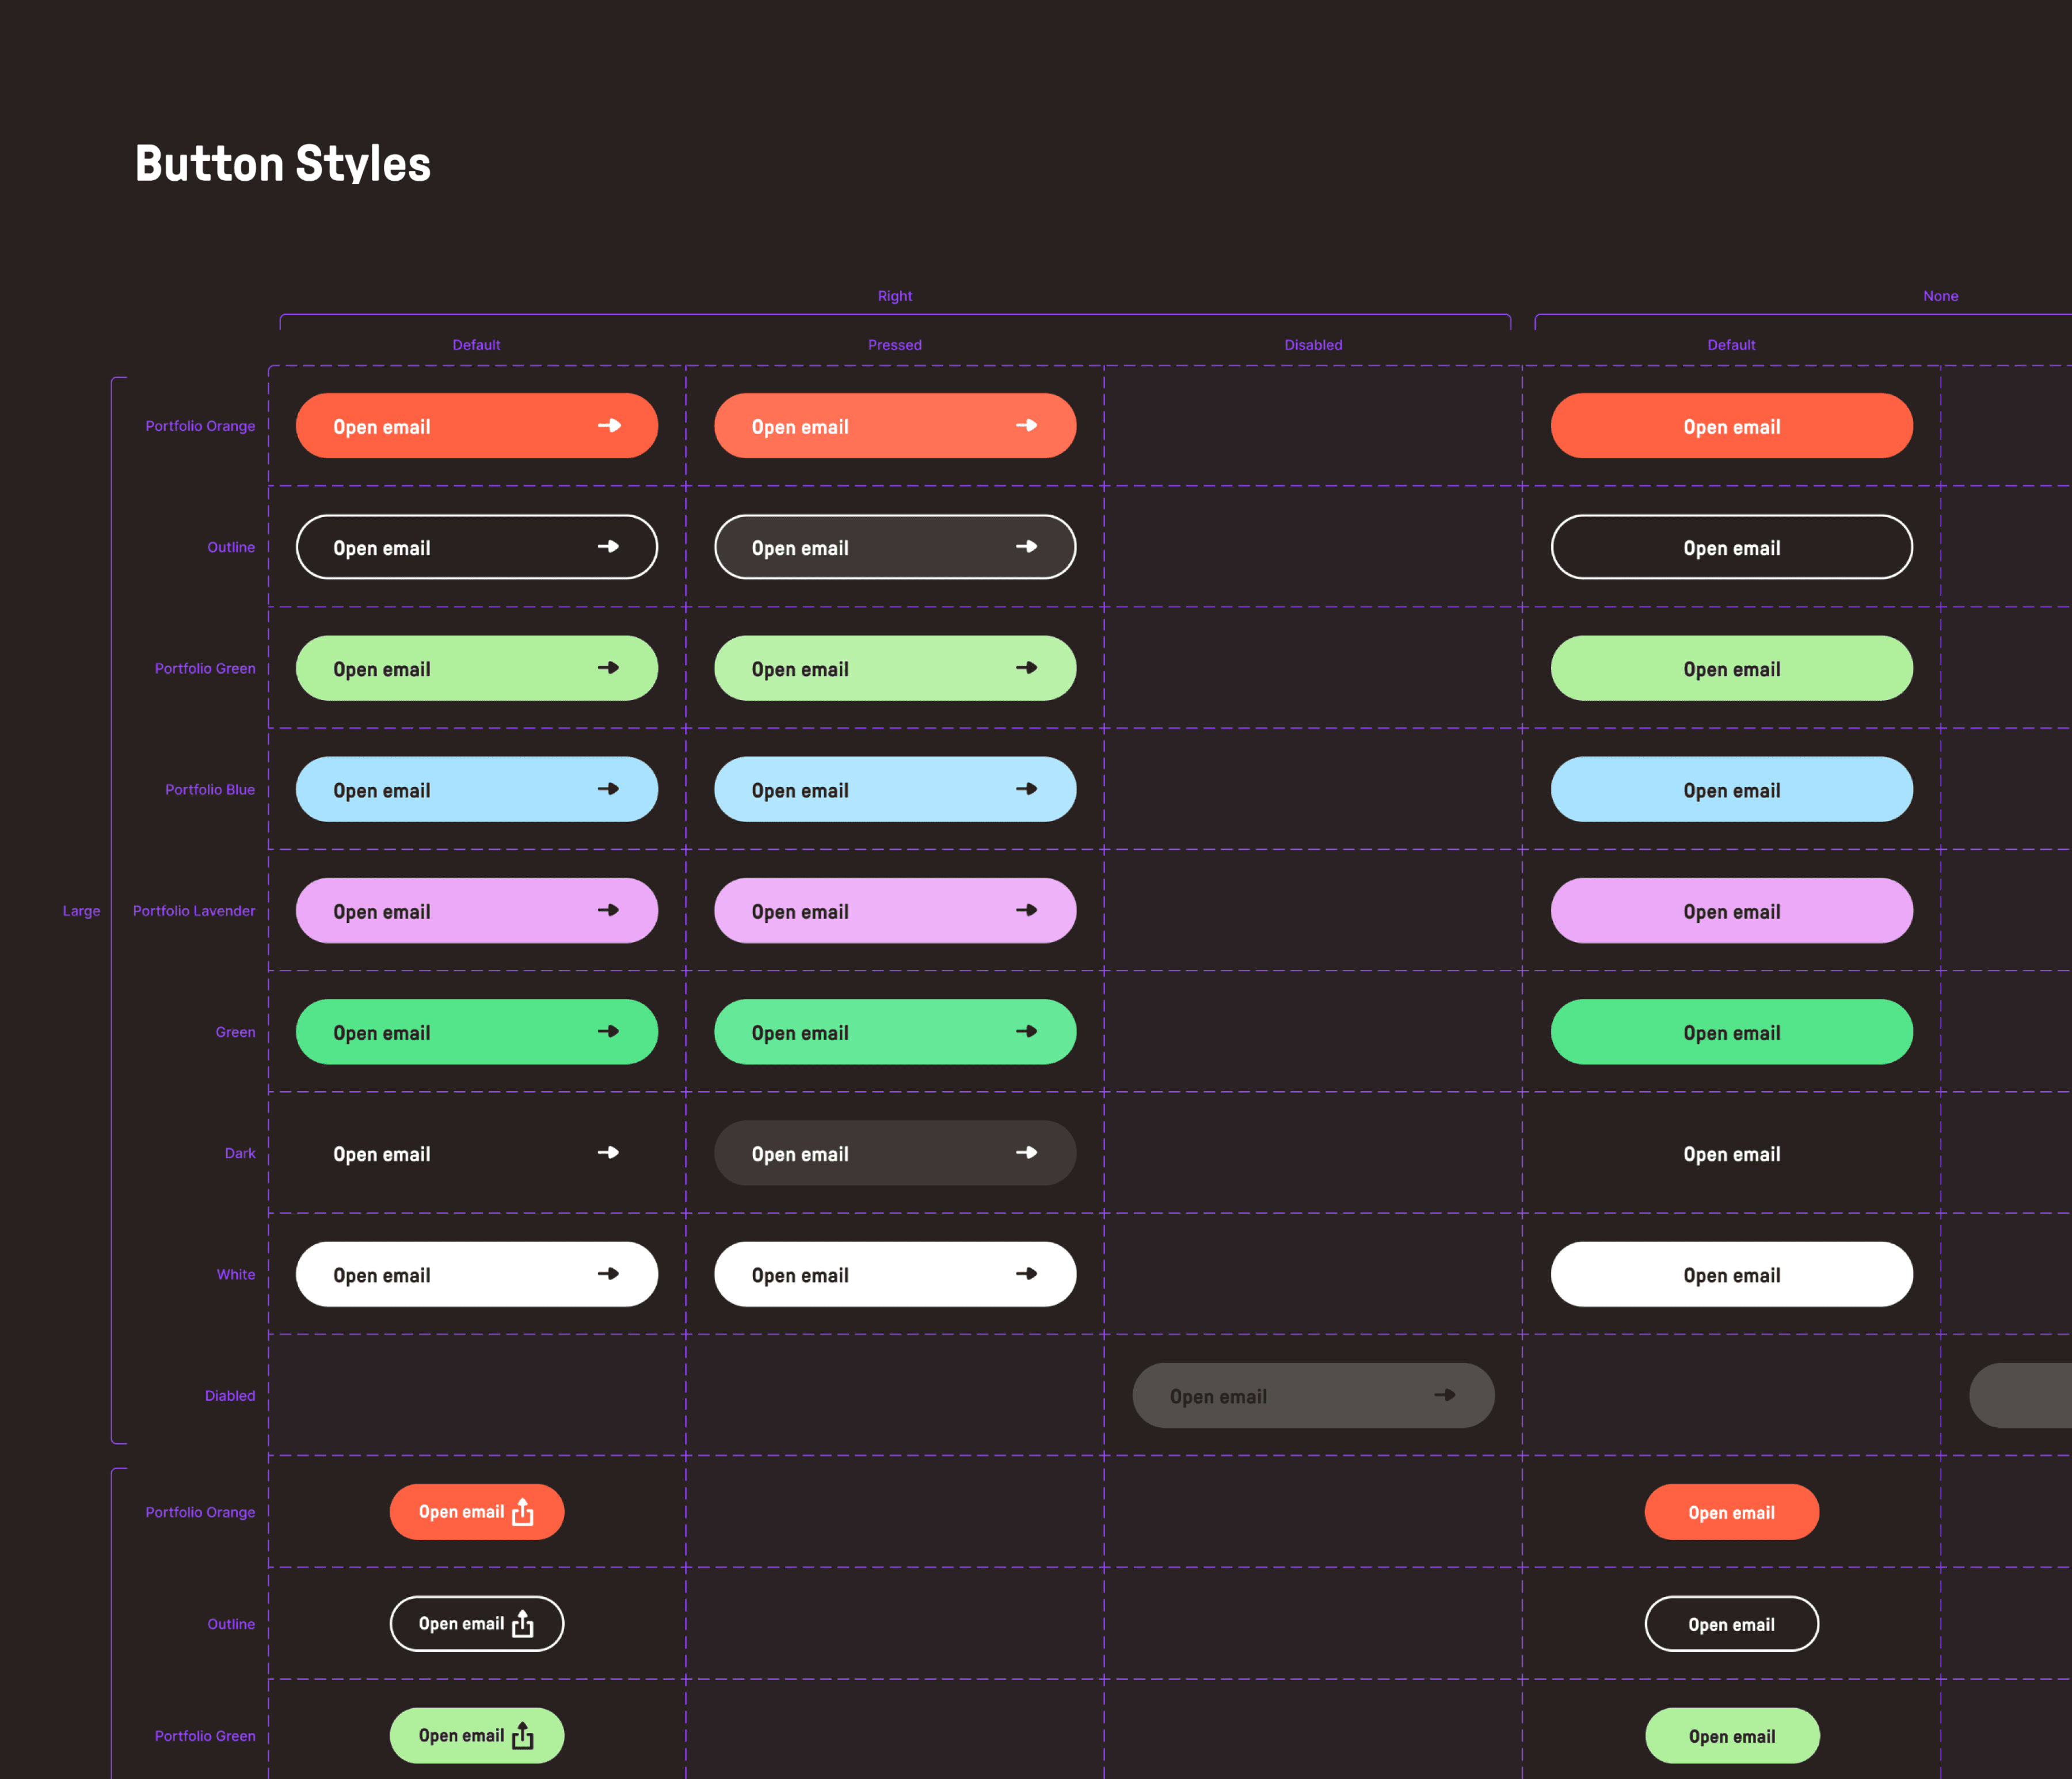
Task: Click pressed Dark Open email button
Action: pos(894,1153)
